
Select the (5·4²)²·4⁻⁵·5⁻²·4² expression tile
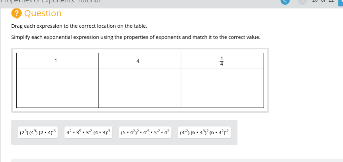[x=146, y=132]
